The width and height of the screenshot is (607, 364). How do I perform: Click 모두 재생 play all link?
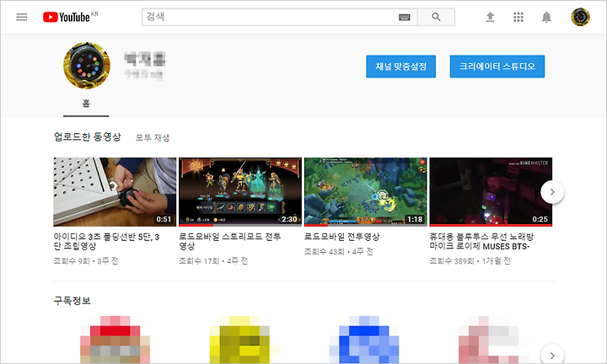(152, 137)
